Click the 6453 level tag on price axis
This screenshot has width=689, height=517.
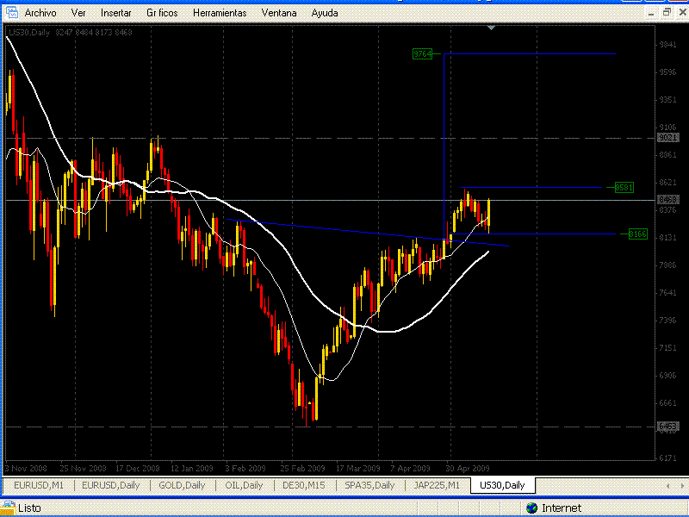click(x=668, y=427)
